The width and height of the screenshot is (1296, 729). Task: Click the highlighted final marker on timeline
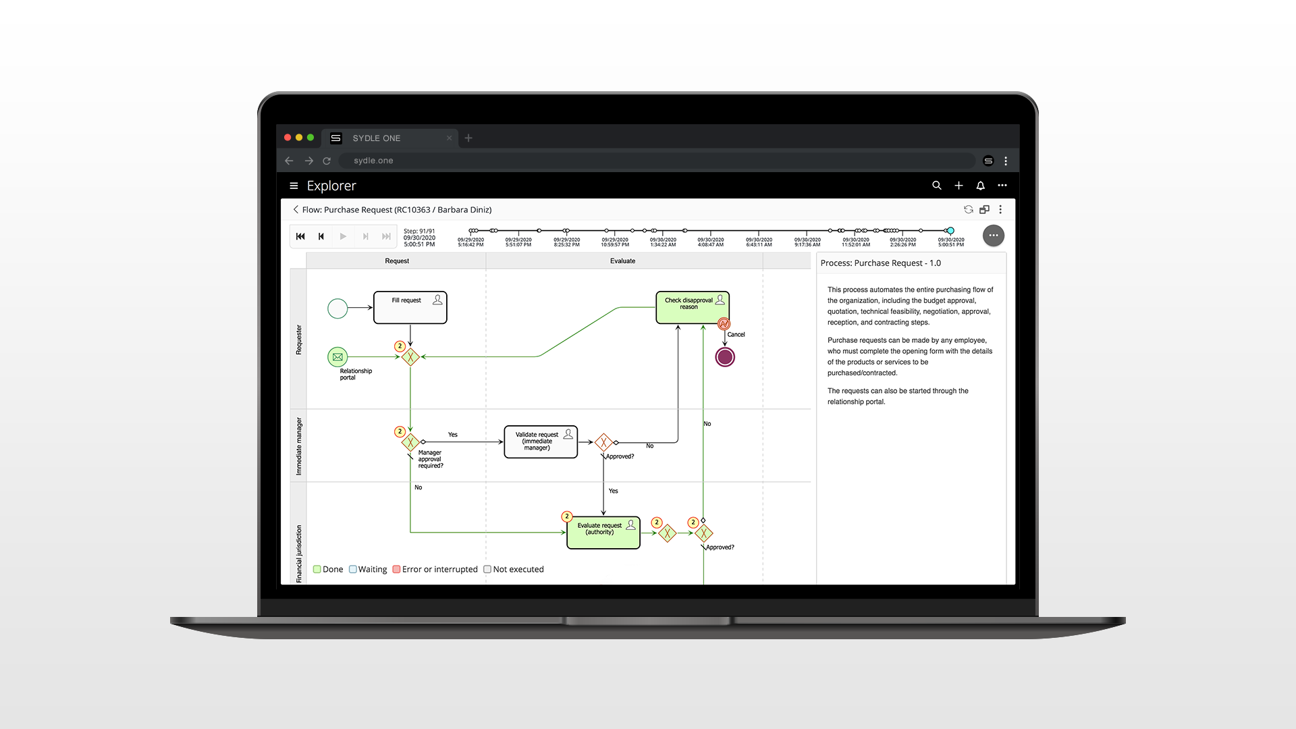pyautogui.click(x=950, y=231)
